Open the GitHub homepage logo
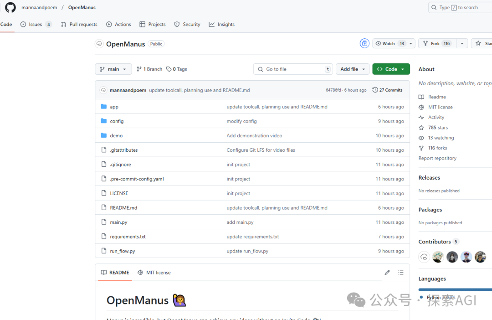The width and height of the screenshot is (492, 320). coord(10,7)
